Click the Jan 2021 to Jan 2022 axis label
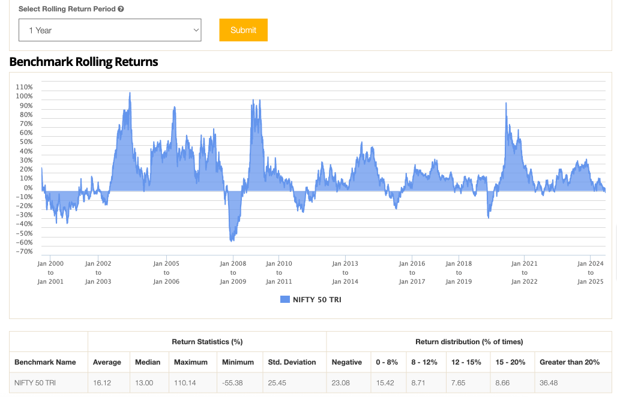 (x=525, y=272)
